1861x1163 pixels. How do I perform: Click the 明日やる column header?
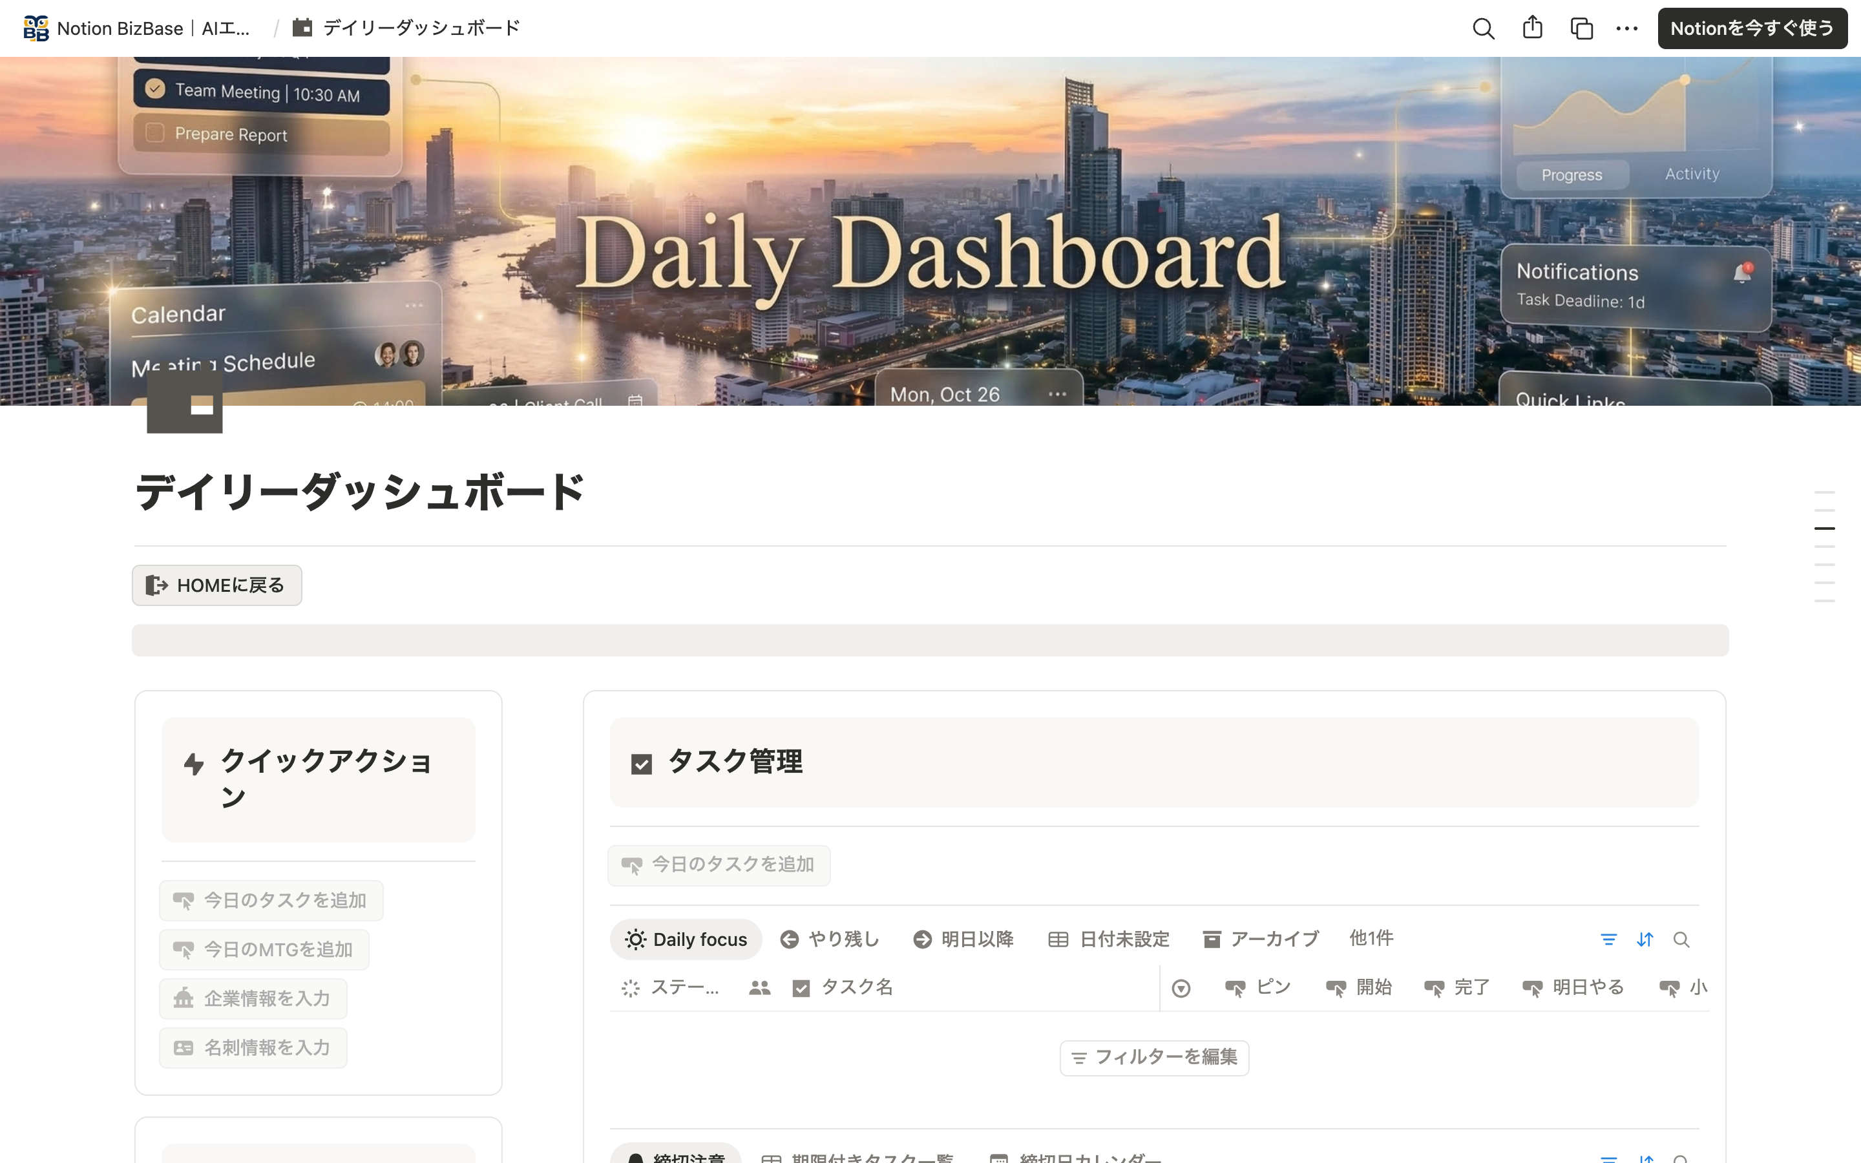(x=1573, y=988)
